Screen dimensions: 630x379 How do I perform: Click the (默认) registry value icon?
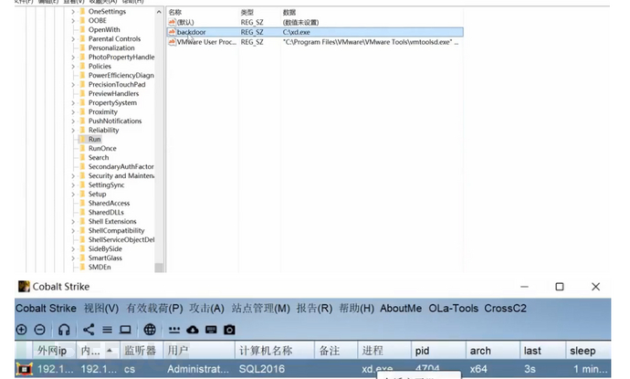coord(173,22)
